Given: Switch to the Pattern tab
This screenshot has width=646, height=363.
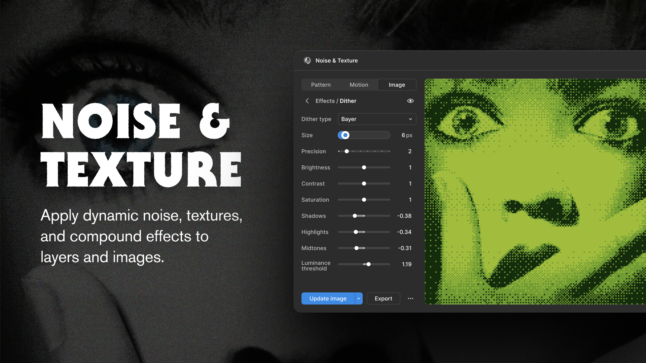Looking at the screenshot, I should [321, 85].
